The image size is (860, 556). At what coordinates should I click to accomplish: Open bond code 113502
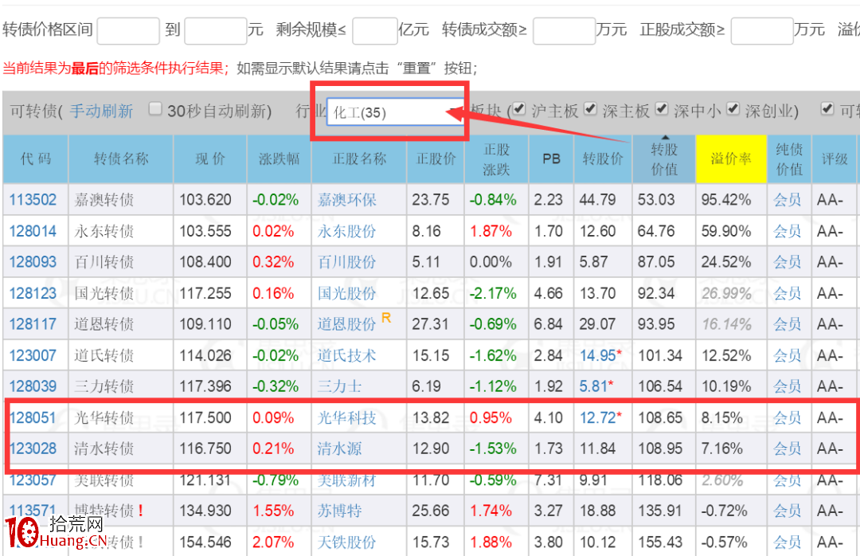(x=33, y=200)
